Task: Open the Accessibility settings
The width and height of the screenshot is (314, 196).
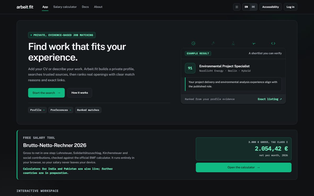Action: tap(271, 7)
